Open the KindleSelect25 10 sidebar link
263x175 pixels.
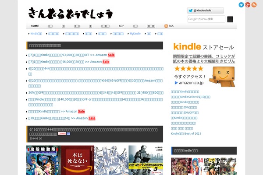click(191, 97)
